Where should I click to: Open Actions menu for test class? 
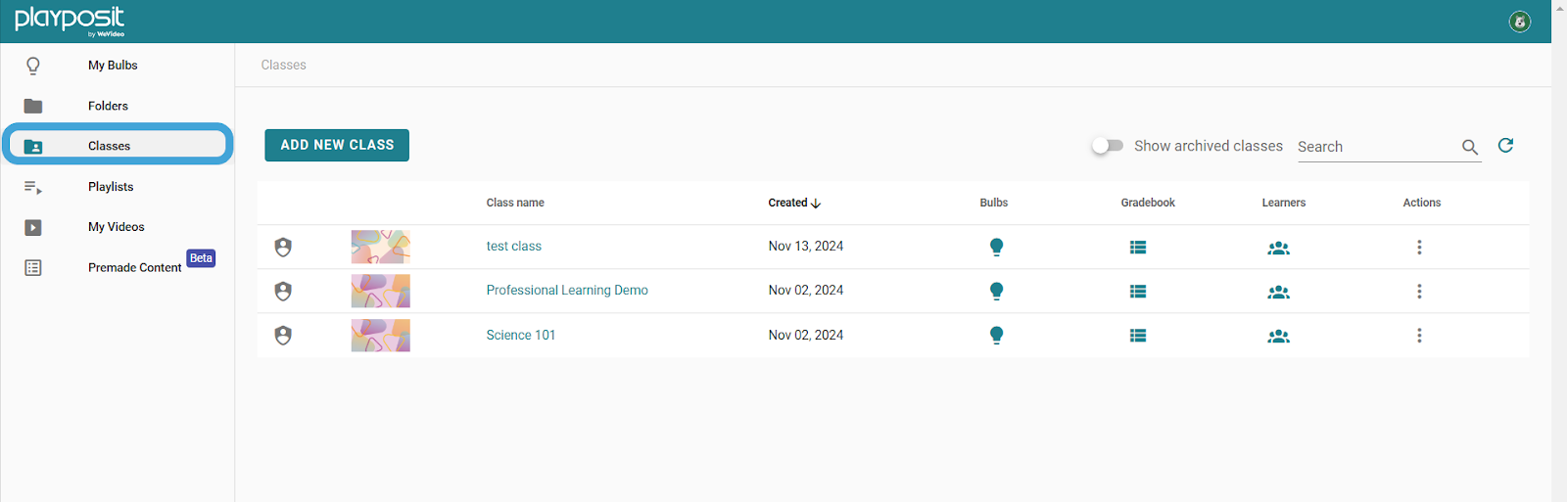click(1419, 248)
